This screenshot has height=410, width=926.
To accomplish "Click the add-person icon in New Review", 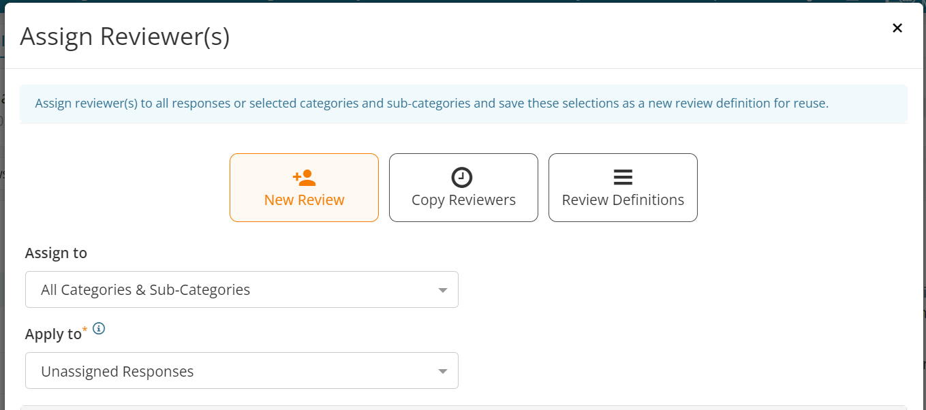I will pos(304,178).
